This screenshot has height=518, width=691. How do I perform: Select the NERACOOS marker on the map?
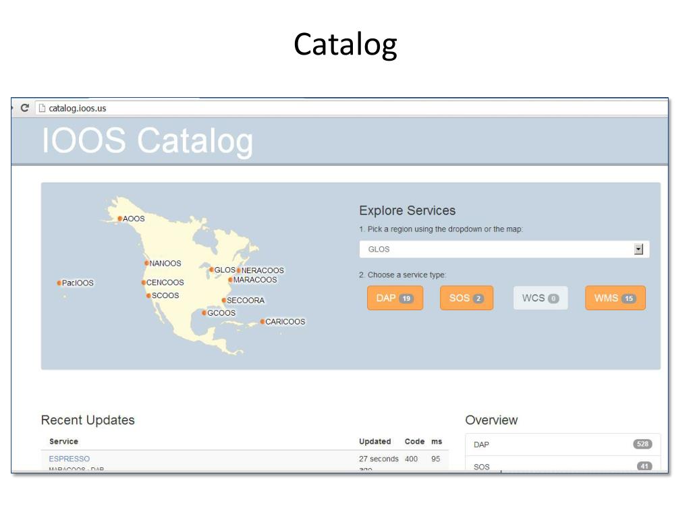[x=238, y=270]
